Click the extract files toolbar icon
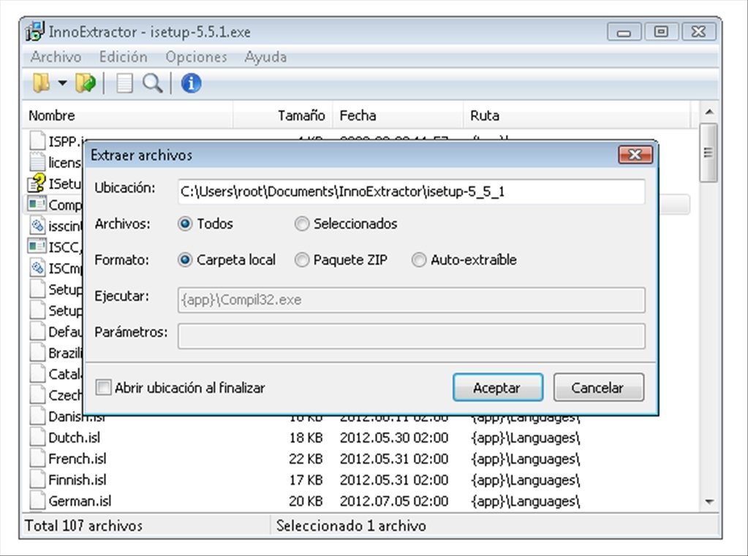 [86, 83]
